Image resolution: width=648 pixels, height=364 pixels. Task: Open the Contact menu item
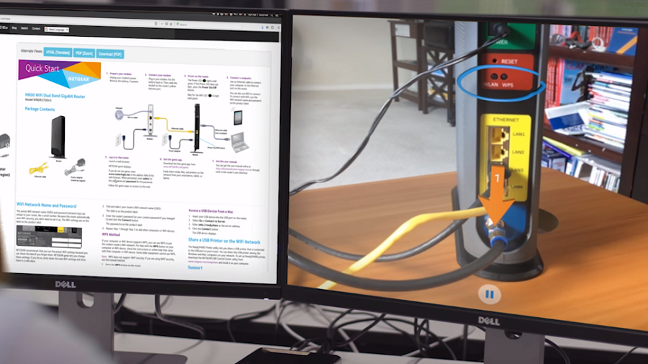[x=37, y=29]
